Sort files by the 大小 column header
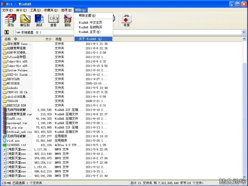 [x=48, y=39]
